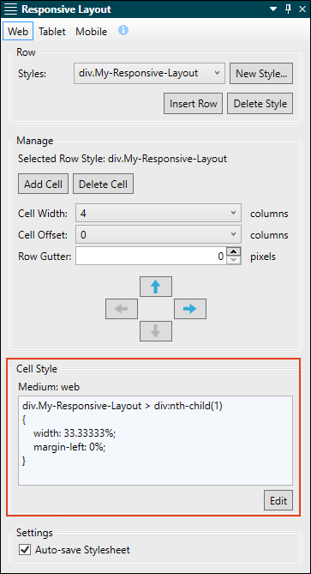Switch to the Mobile tab
311x574 pixels.
(x=92, y=32)
